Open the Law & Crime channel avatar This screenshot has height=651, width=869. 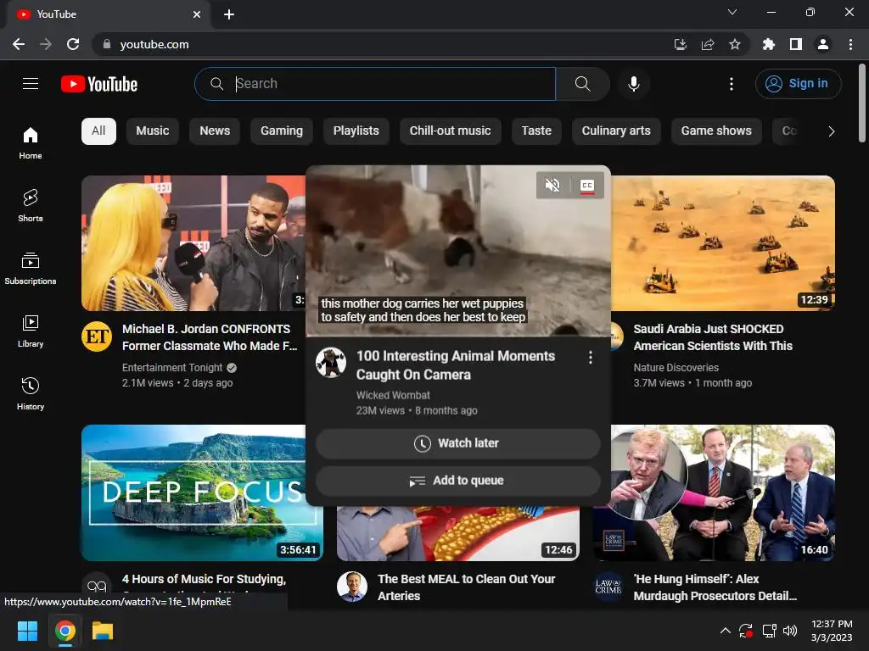[x=608, y=587]
